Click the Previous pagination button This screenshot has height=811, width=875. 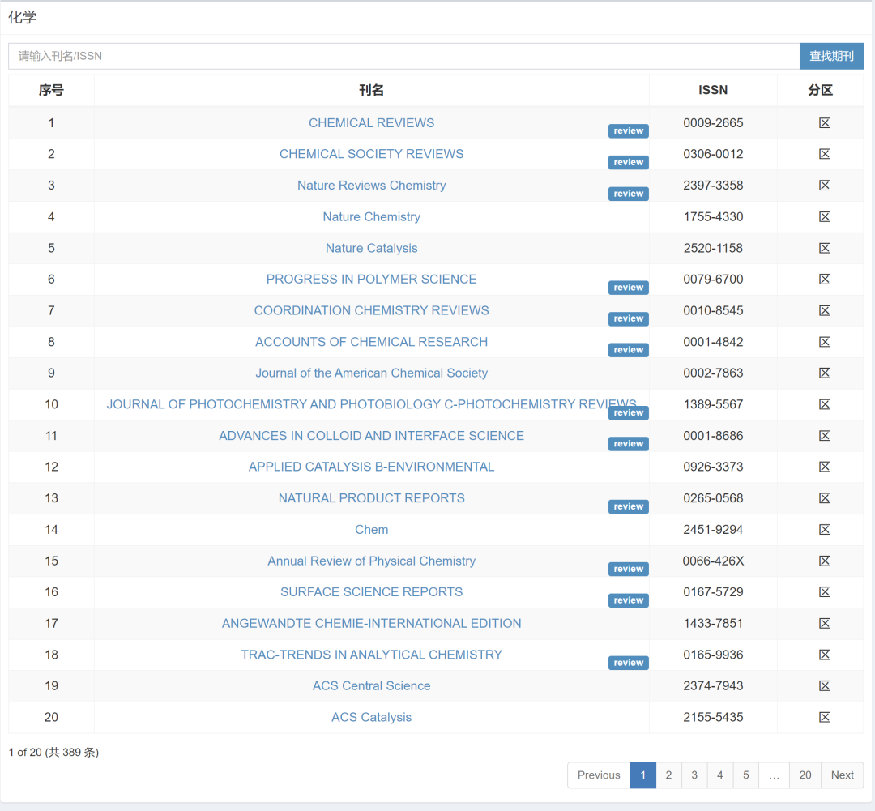pos(599,775)
